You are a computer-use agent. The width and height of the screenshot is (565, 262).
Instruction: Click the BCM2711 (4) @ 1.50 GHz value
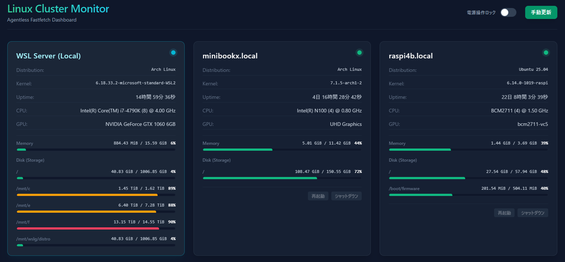[x=519, y=111]
